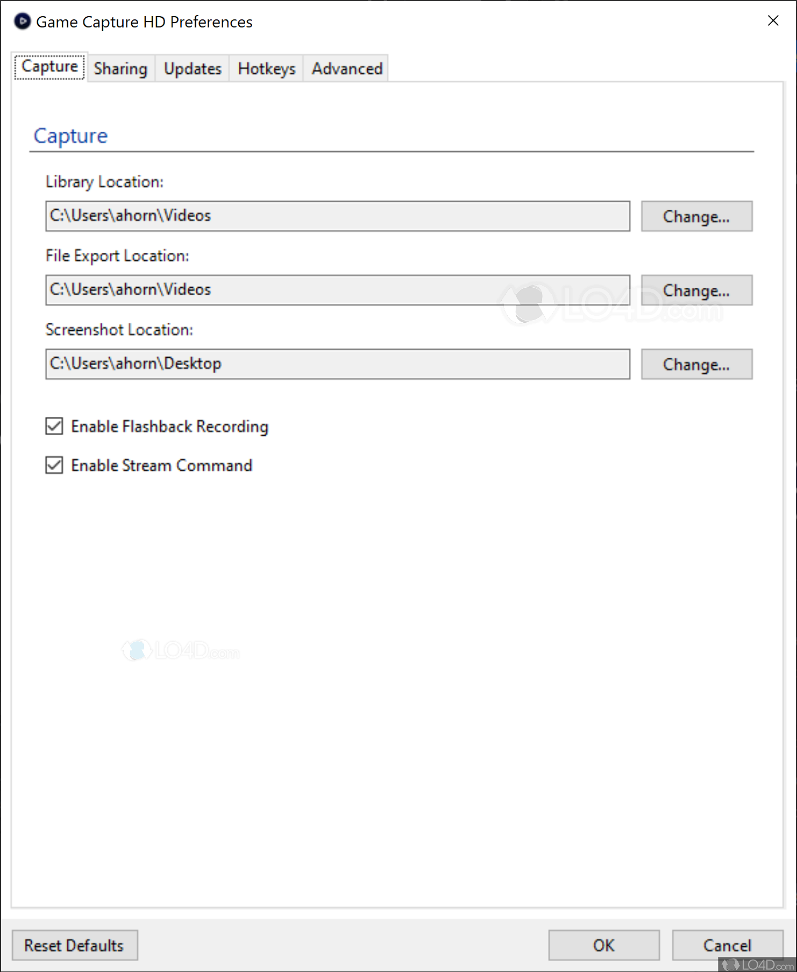The image size is (797, 972).
Task: Close the Preferences dialog with the X
Action: pos(773,21)
